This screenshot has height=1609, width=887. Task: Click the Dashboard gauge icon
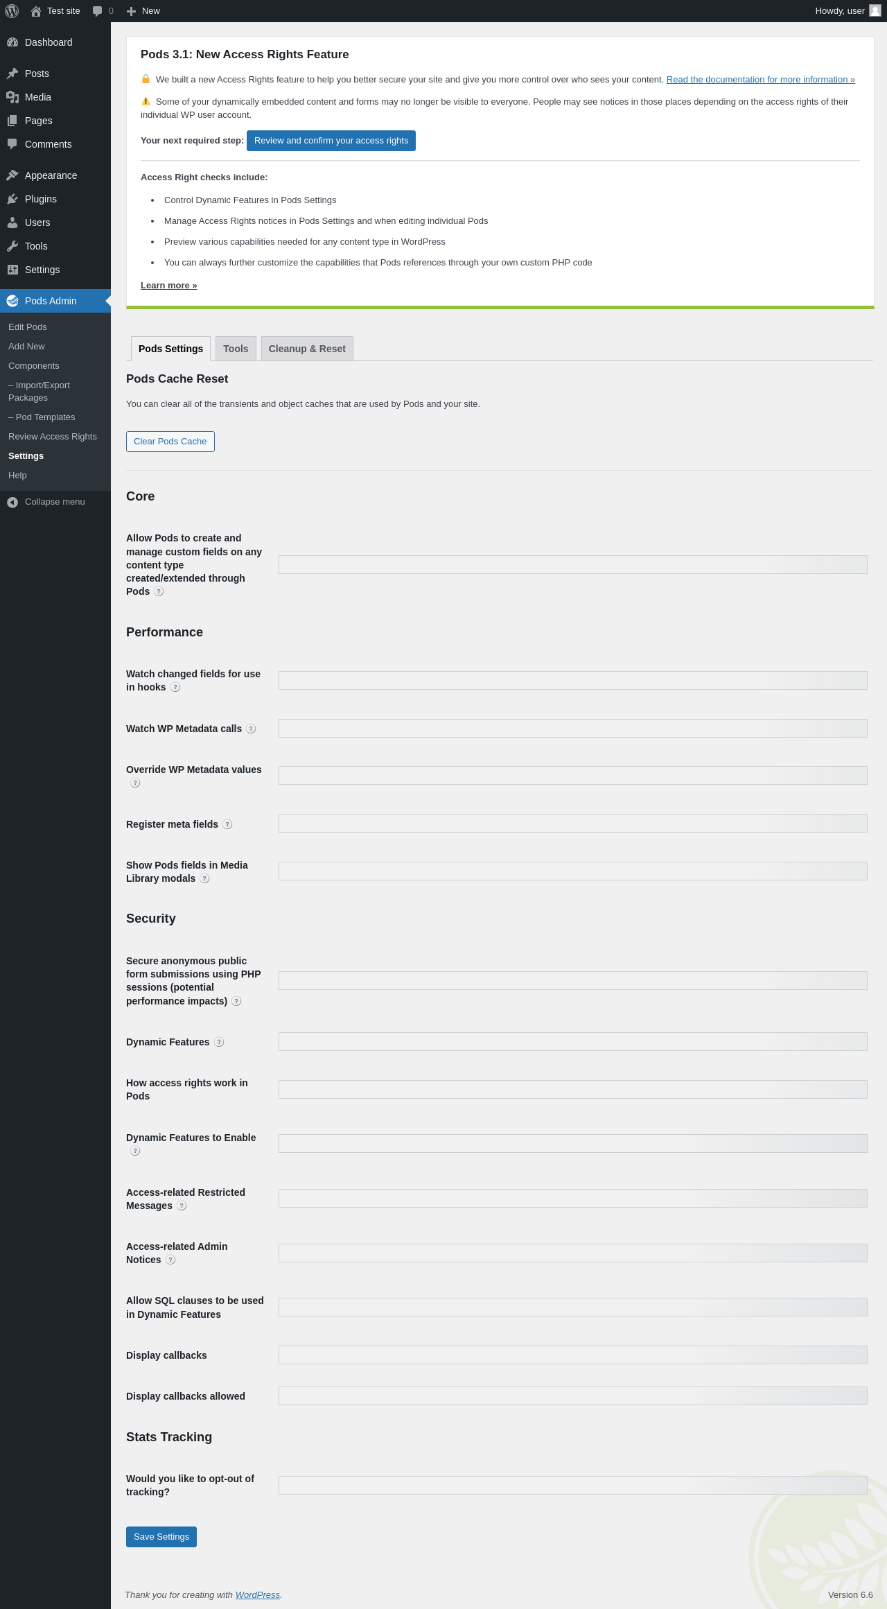pyautogui.click(x=12, y=42)
